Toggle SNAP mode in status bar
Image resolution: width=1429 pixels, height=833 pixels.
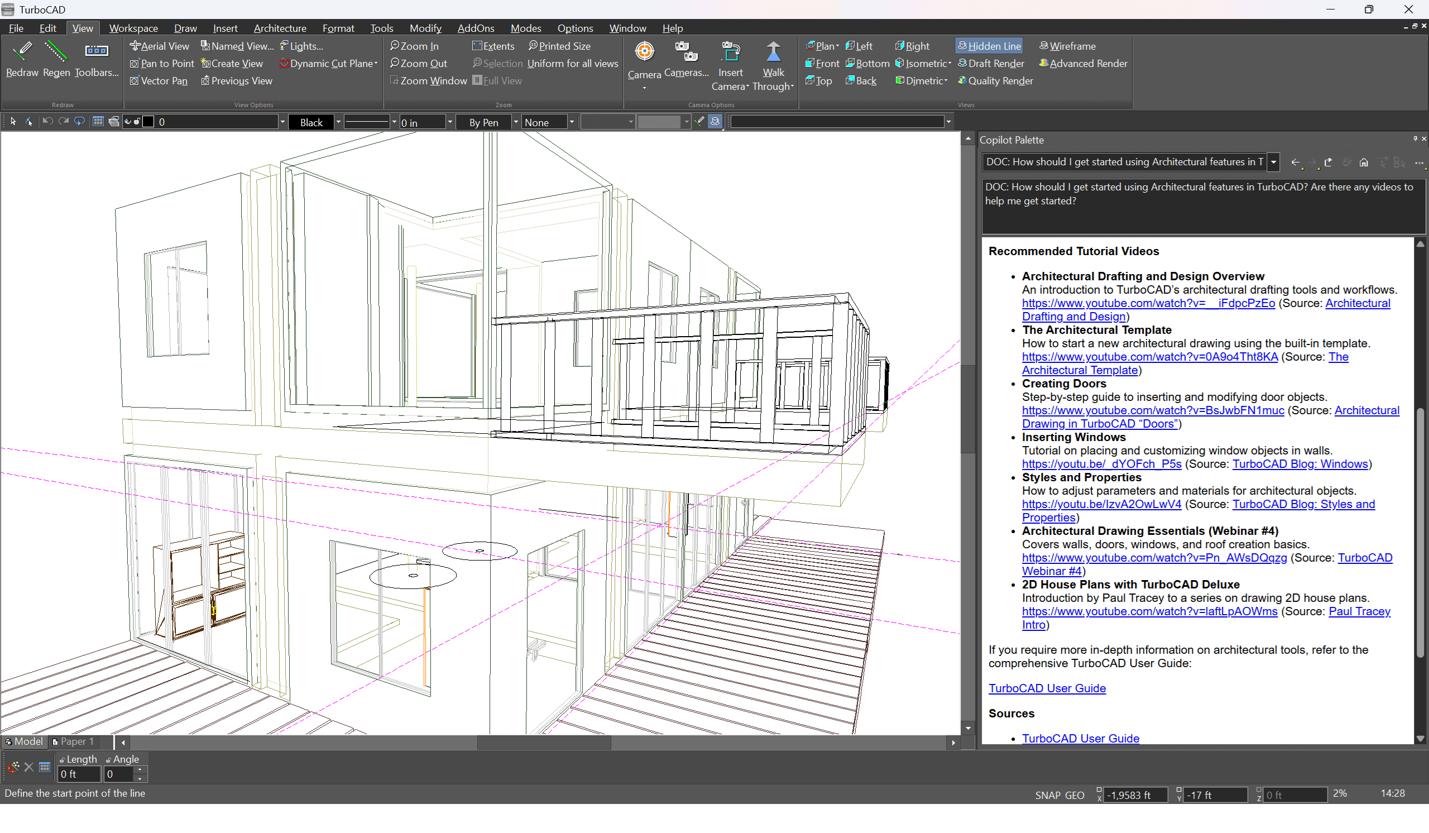[x=1047, y=795]
